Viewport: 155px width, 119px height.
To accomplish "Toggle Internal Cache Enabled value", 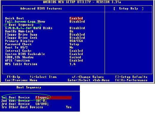I will (x=76, y=51).
